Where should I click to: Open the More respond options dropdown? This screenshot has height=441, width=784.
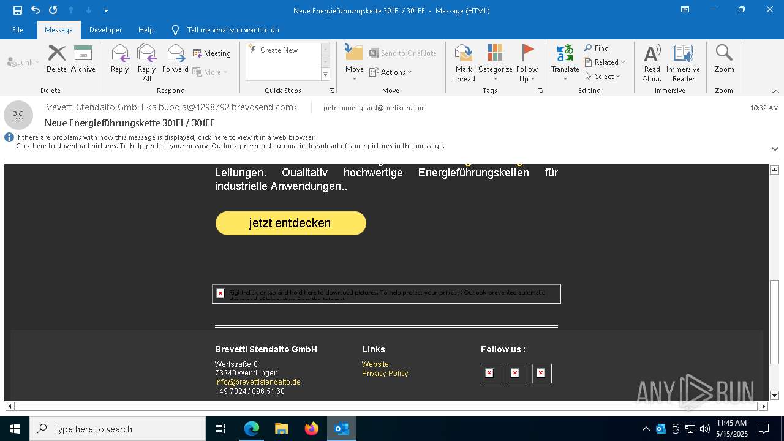coord(210,72)
